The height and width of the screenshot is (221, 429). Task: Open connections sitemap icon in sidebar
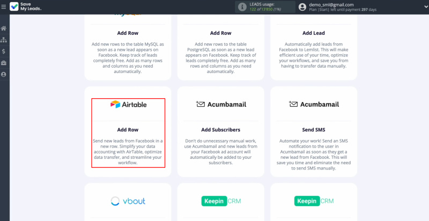[x=4, y=40]
